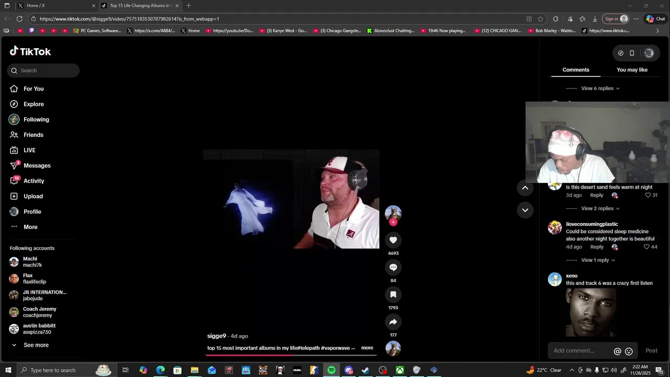The width and height of the screenshot is (670, 377).
Task: Switch to the You may like tab
Action: (632, 70)
